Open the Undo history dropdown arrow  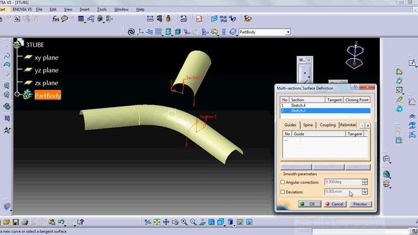[x=65, y=225]
